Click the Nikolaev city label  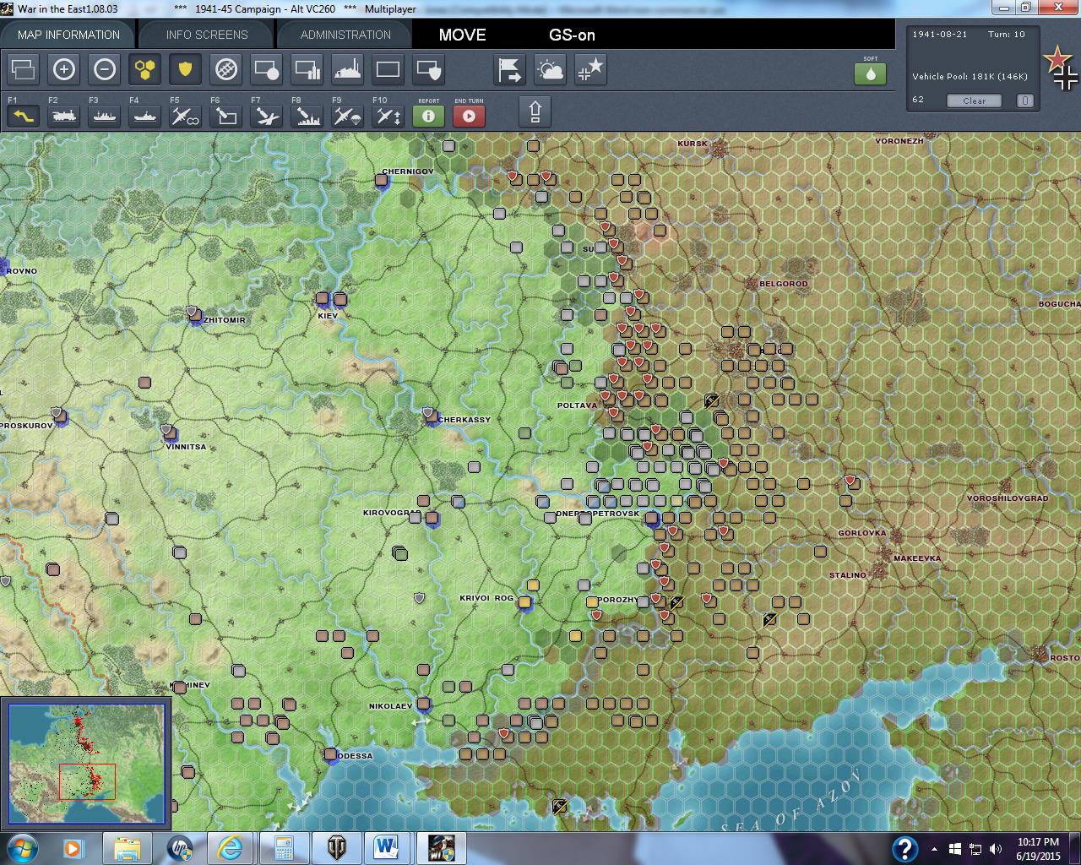tap(390, 706)
